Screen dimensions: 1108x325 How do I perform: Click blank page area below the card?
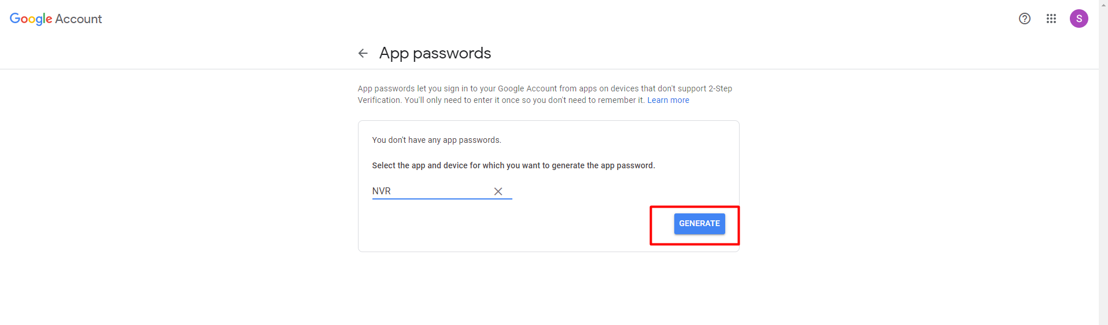(x=548, y=289)
